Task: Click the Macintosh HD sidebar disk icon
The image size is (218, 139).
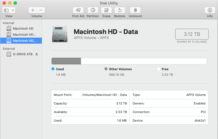Action: [9, 28]
